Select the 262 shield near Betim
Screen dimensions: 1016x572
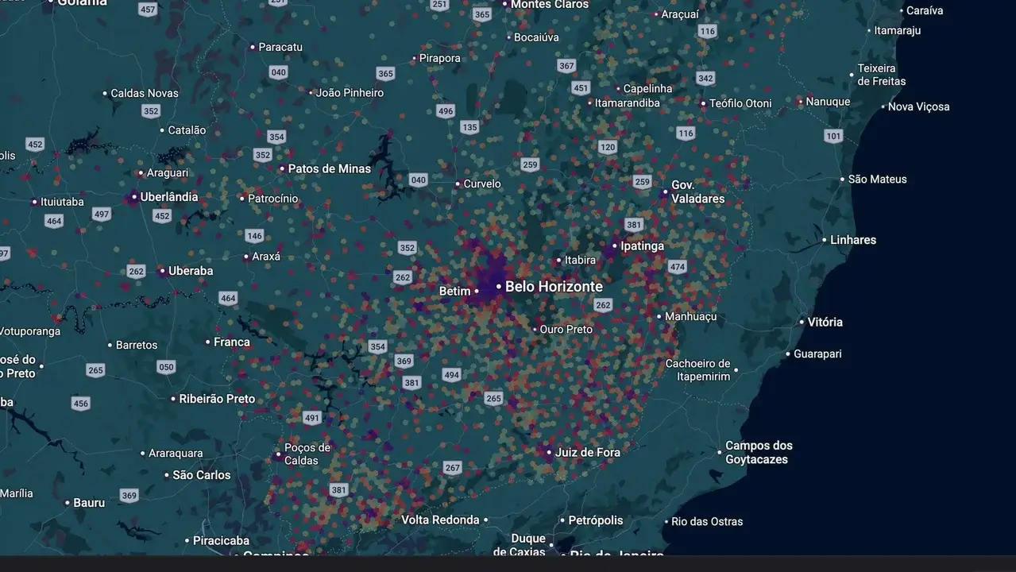point(403,277)
